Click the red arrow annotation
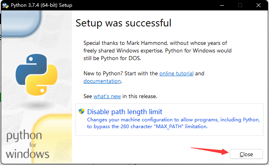The height and width of the screenshot is (165, 269). coord(208,151)
